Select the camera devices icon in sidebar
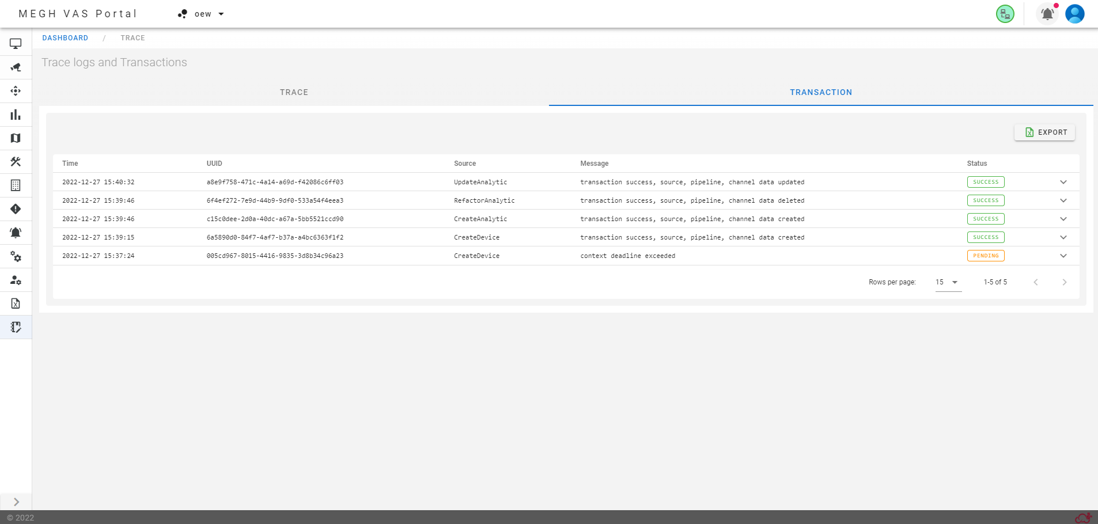This screenshot has height=524, width=1098. [x=15, y=67]
